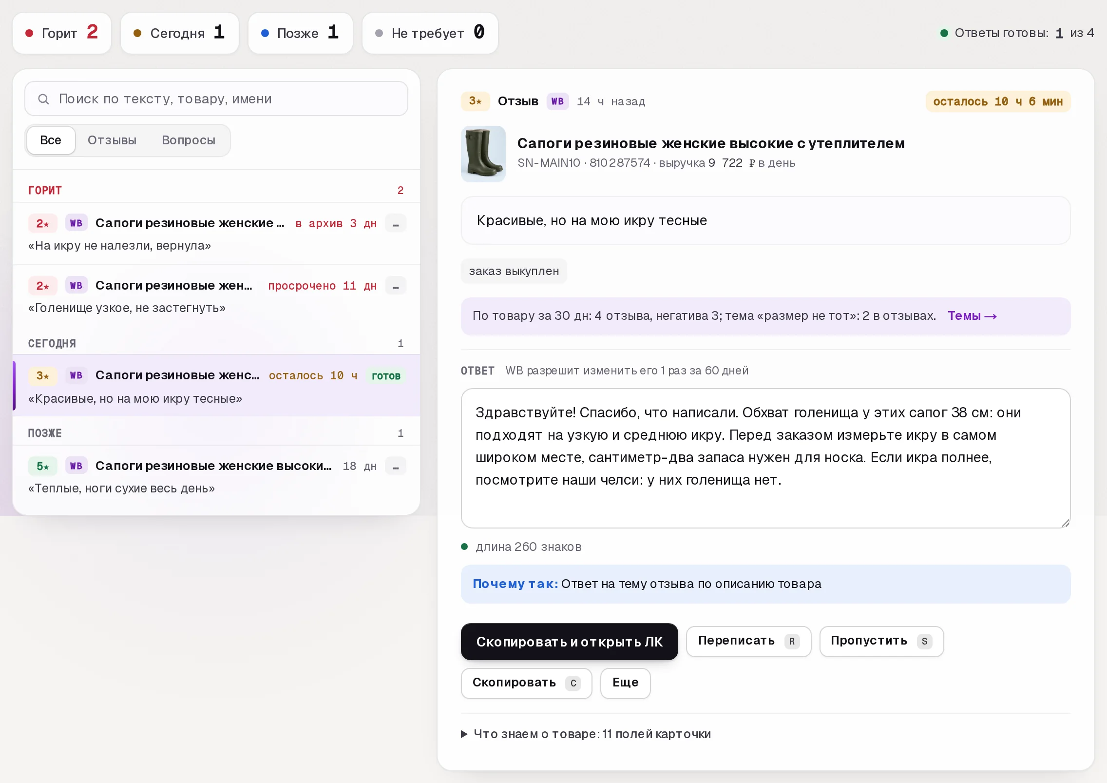Click the «заказ выкуплен» tag
The width and height of the screenshot is (1107, 783).
[x=514, y=271]
